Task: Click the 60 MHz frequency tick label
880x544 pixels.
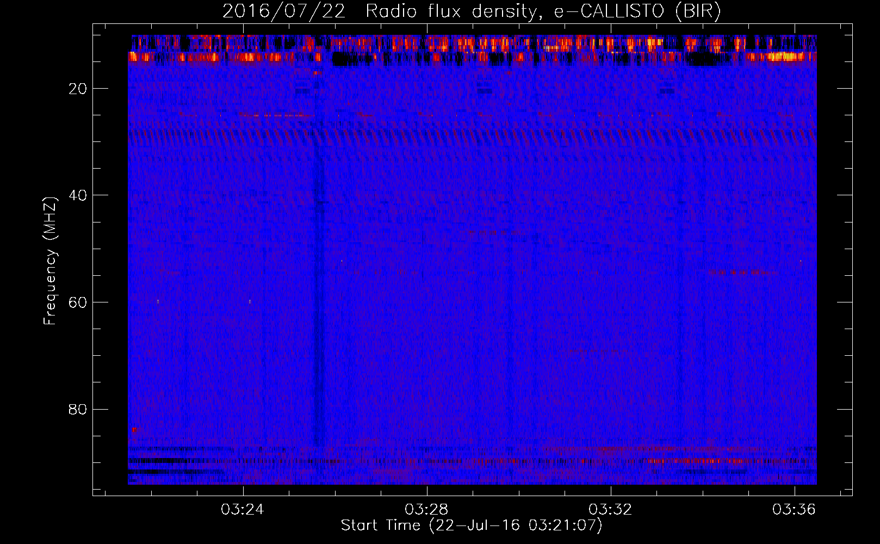Action: (78, 302)
